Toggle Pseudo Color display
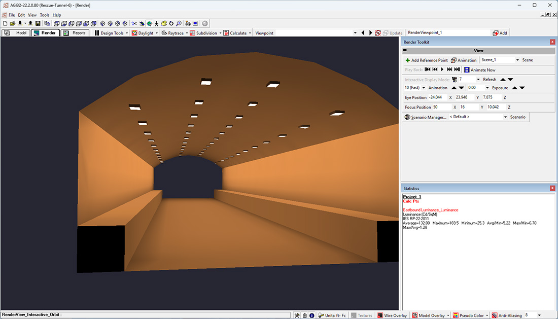The image size is (558, 319). (x=468, y=315)
